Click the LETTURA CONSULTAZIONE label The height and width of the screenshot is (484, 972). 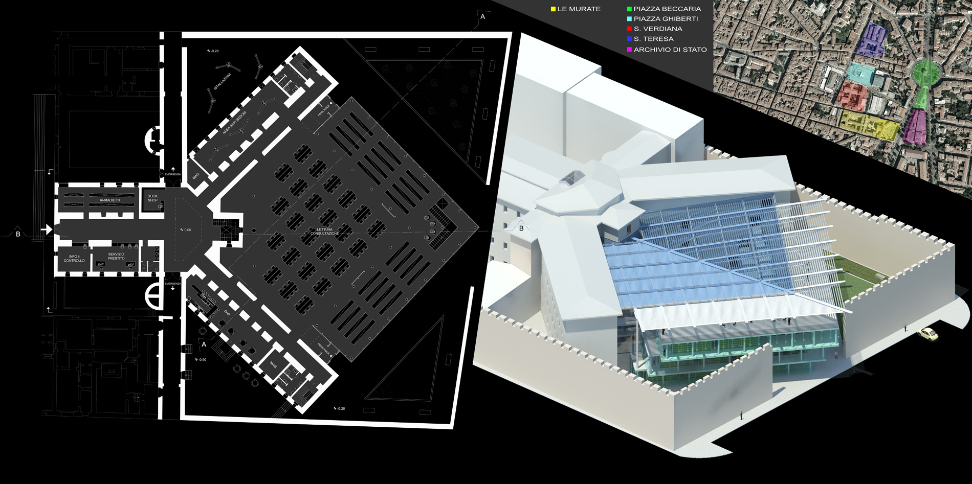(324, 232)
